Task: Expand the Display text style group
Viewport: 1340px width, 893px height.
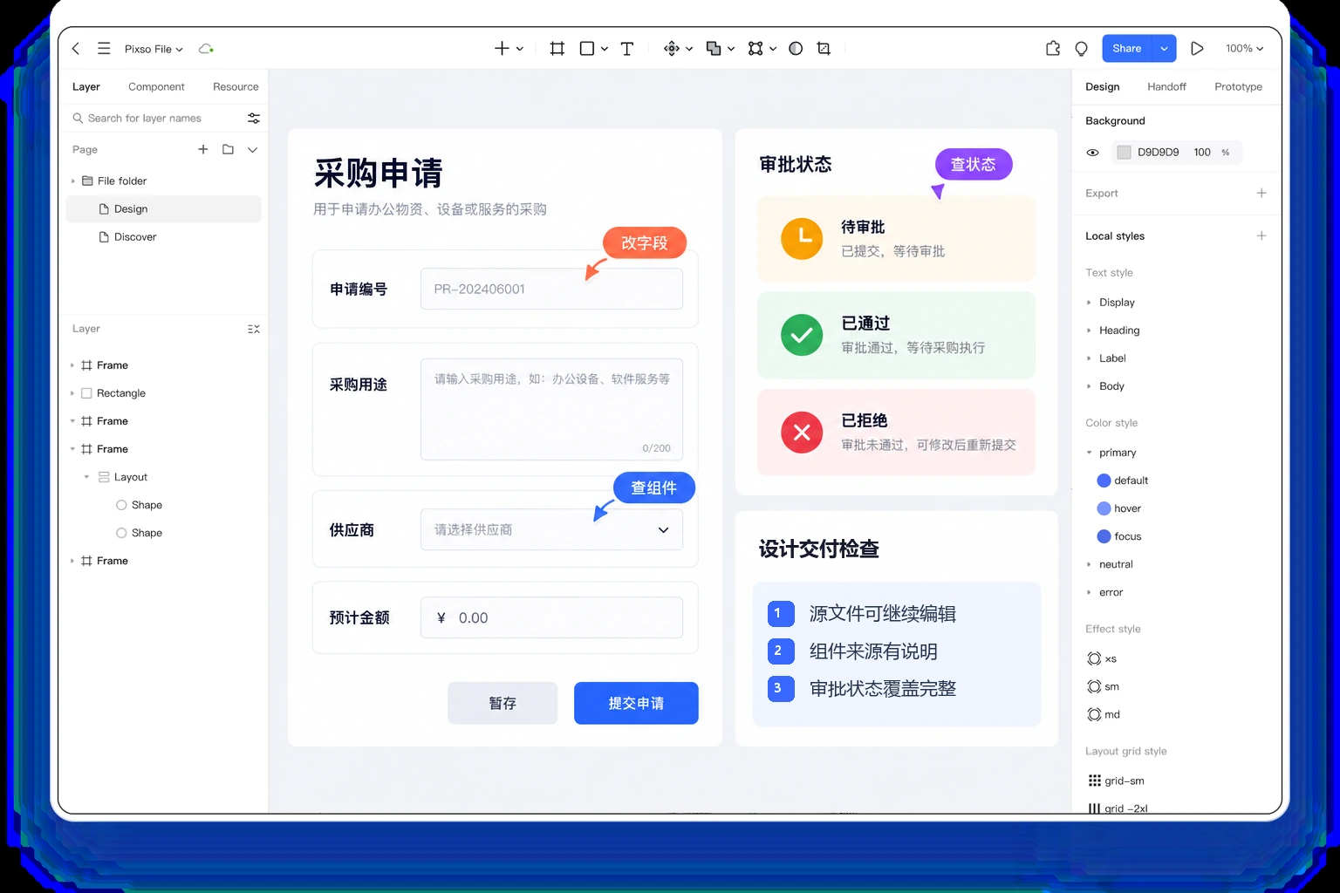Action: tap(1089, 303)
